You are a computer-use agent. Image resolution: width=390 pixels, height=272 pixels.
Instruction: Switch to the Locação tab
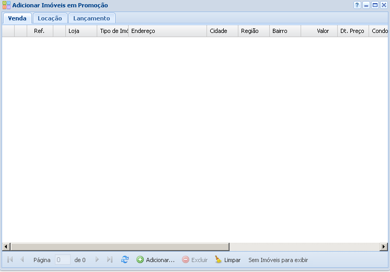(50, 18)
